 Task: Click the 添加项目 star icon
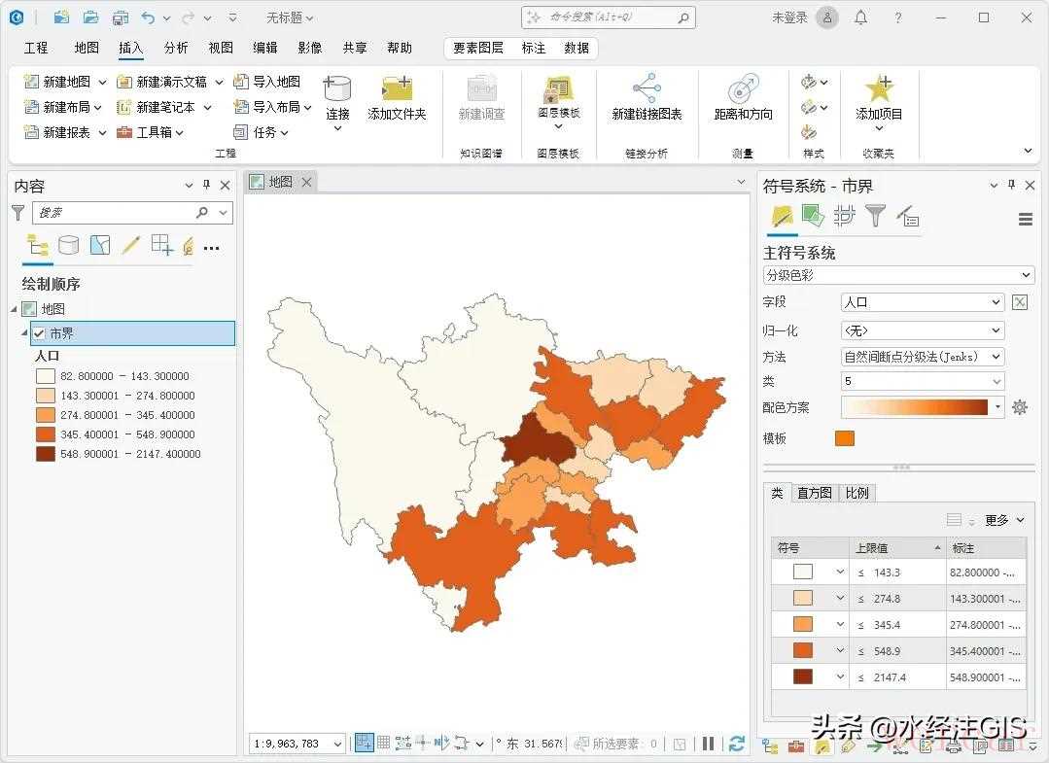click(879, 89)
